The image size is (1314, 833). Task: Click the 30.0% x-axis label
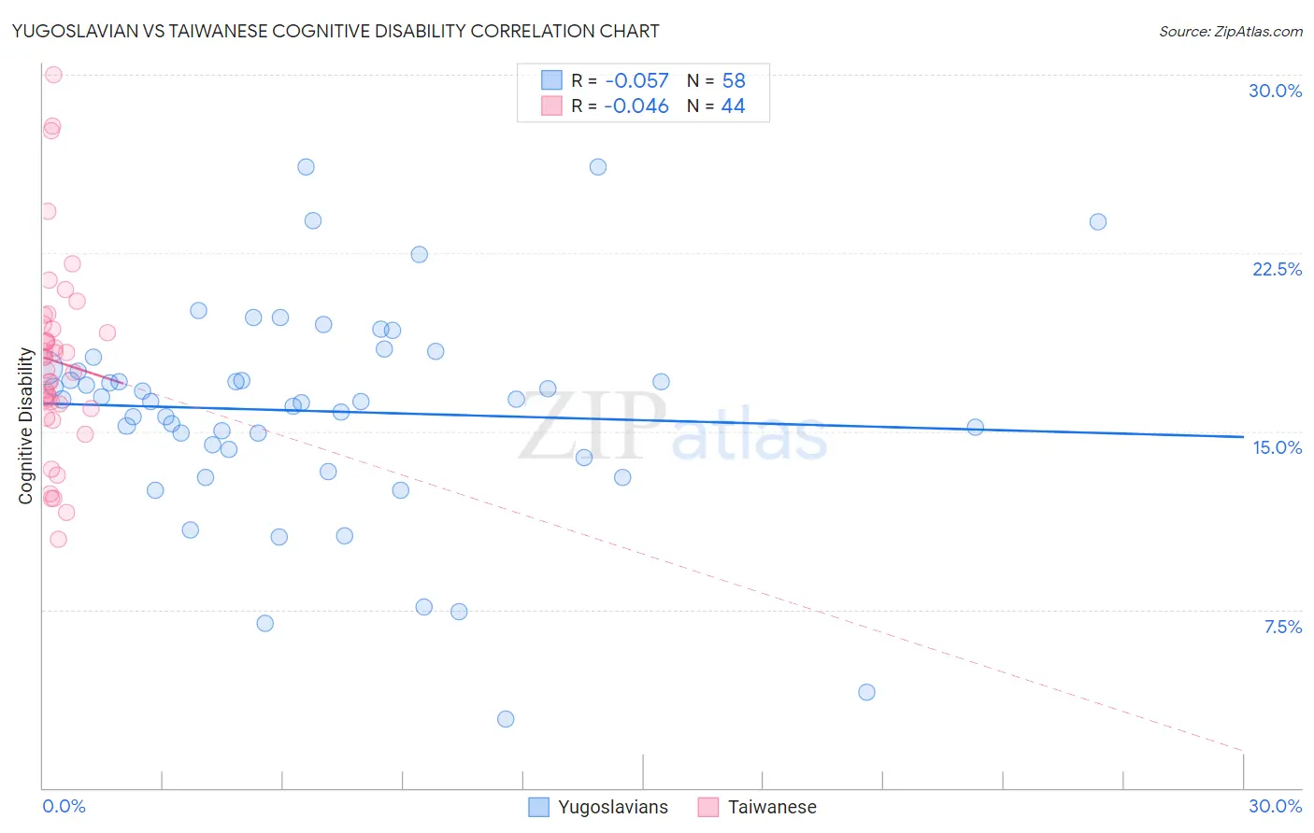click(x=1275, y=806)
